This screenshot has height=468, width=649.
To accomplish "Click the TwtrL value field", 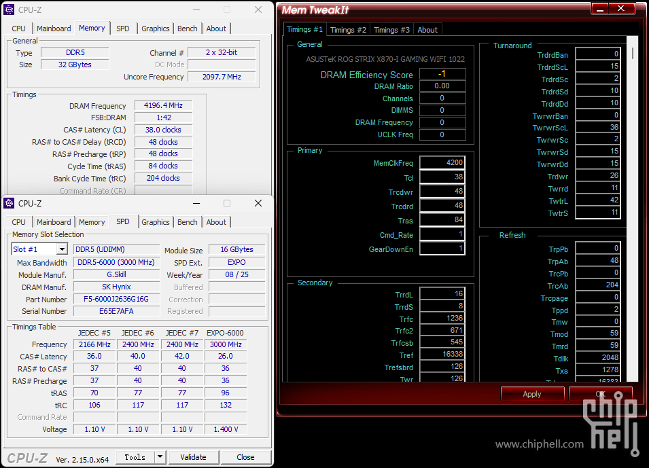I will point(597,200).
